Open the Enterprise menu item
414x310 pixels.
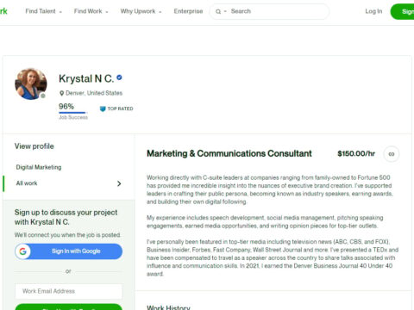[x=188, y=11]
